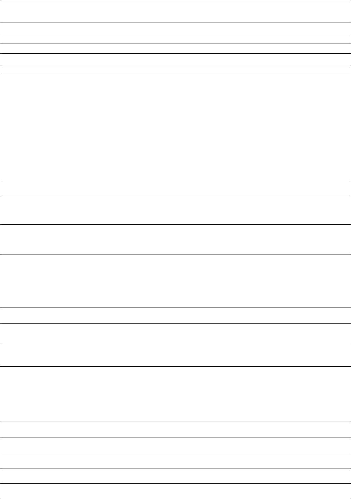Click the first medium row below the middle panel's thin row
Screen dimensions: 351x499
coord(176,334)
